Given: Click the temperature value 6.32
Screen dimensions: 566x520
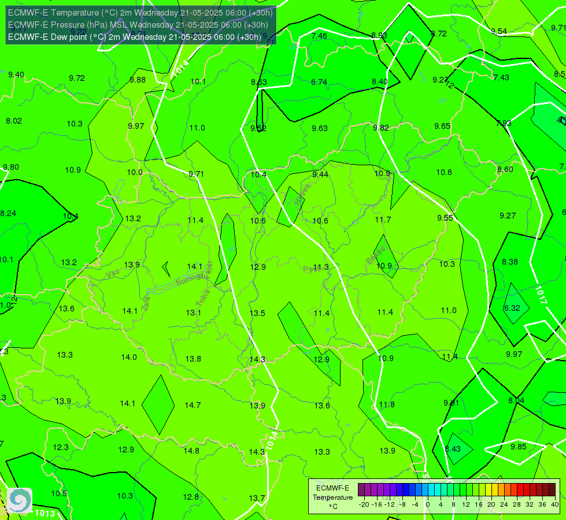Looking at the screenshot, I should point(512,308).
